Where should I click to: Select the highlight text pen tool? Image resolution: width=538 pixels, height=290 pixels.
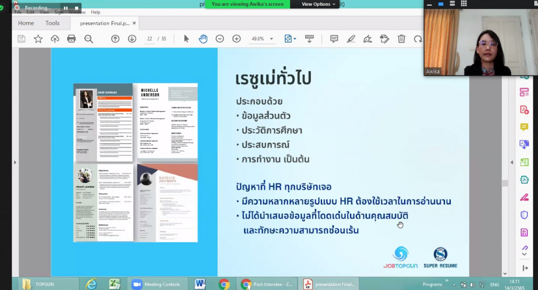(x=350, y=39)
